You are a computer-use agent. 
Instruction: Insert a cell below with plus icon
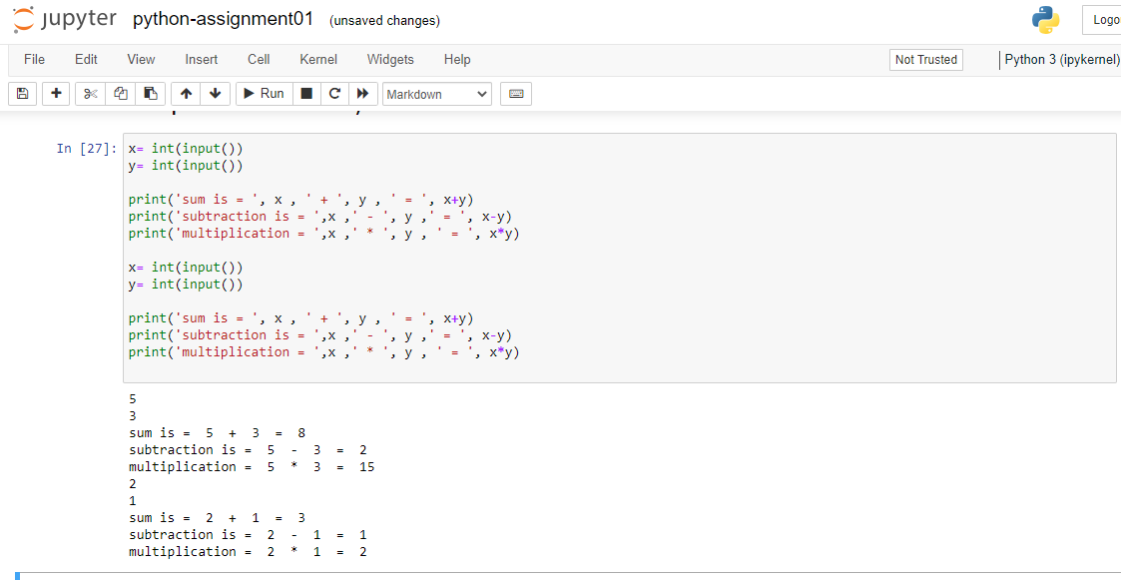[x=56, y=94]
